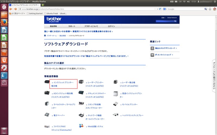Open the Web会議システム category link
The width and height of the screenshot is (217, 135).
coord(94,126)
